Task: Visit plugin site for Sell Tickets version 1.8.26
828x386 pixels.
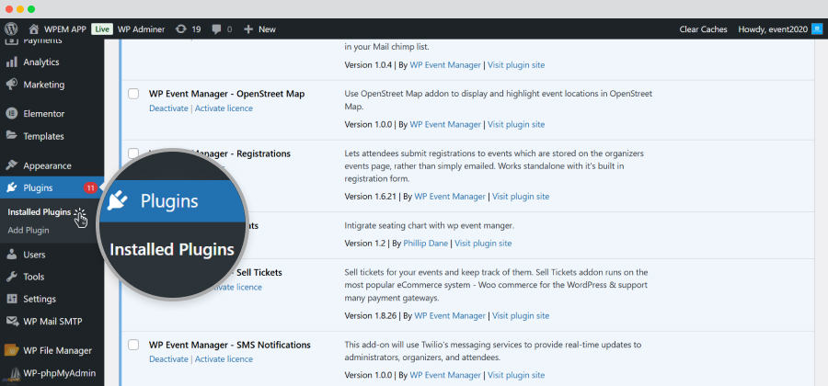Action: tap(521, 316)
